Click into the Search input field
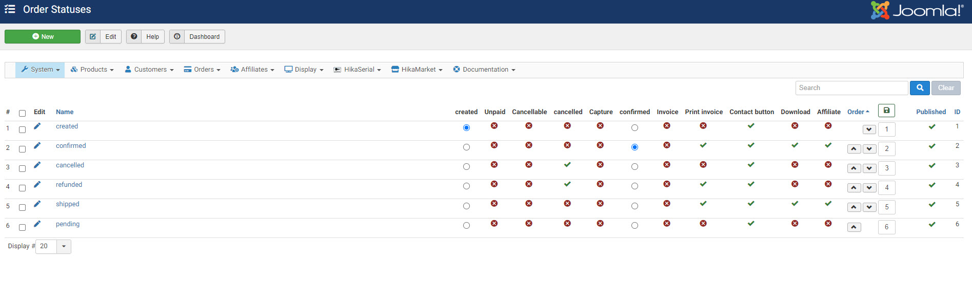972x305 pixels. 851,88
